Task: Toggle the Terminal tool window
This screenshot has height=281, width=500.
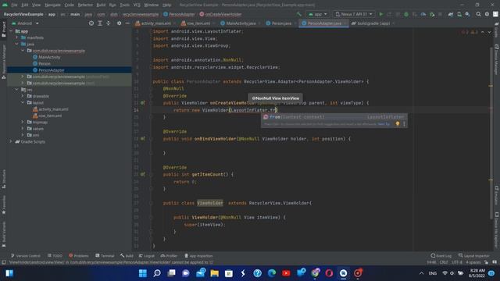Action: click(x=105, y=256)
